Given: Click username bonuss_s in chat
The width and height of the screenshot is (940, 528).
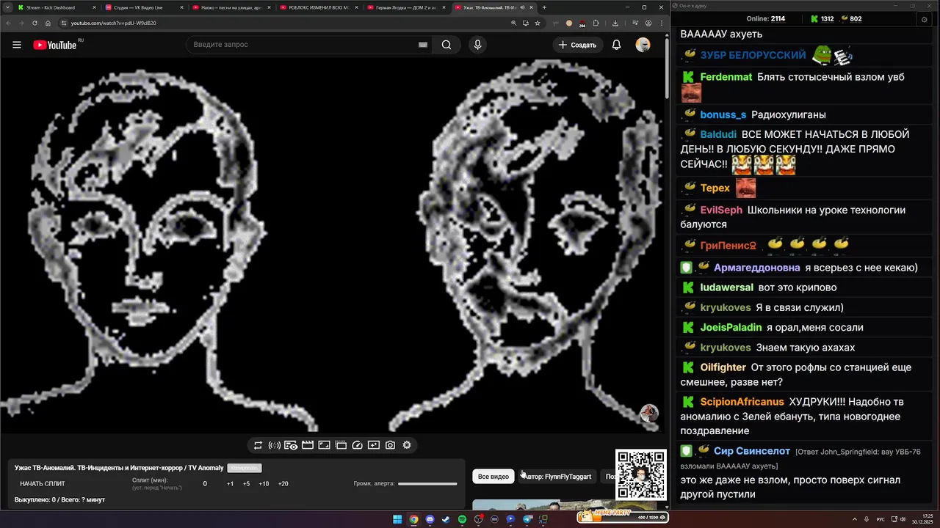Looking at the screenshot, I should [723, 115].
